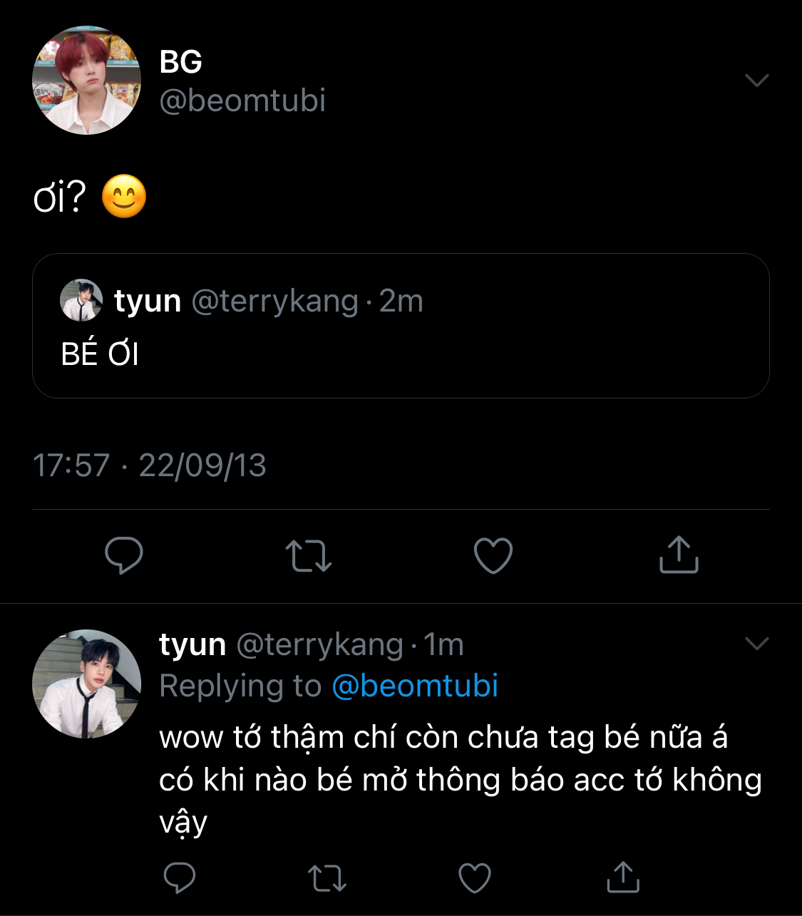The width and height of the screenshot is (802, 916).
Task: Open the quoted tweet "BÉ ƠI"
Action: tap(401, 354)
